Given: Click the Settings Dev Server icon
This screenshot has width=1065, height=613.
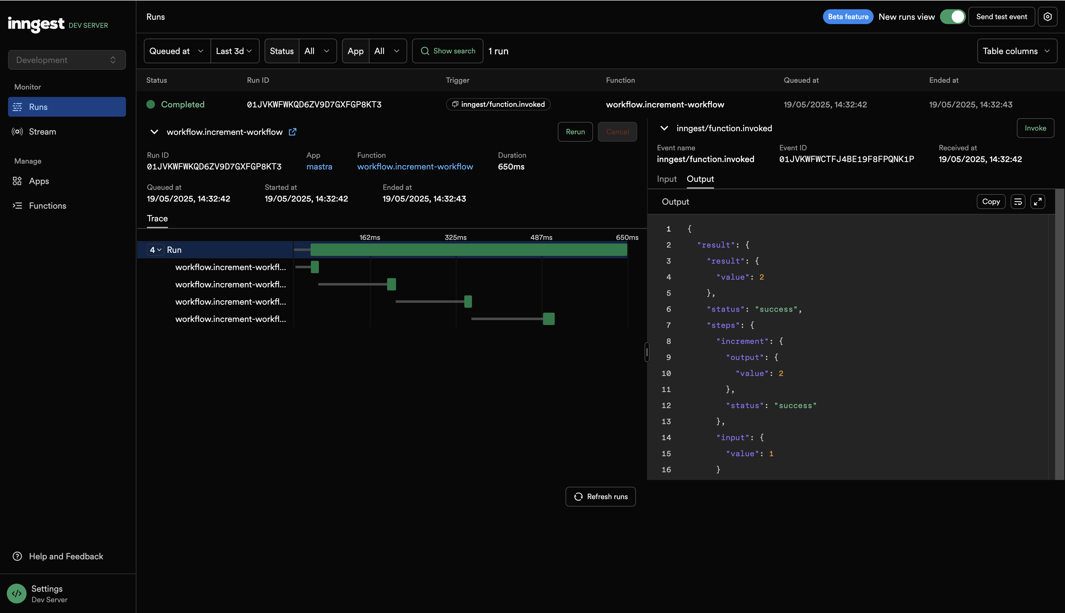Looking at the screenshot, I should [x=17, y=594].
